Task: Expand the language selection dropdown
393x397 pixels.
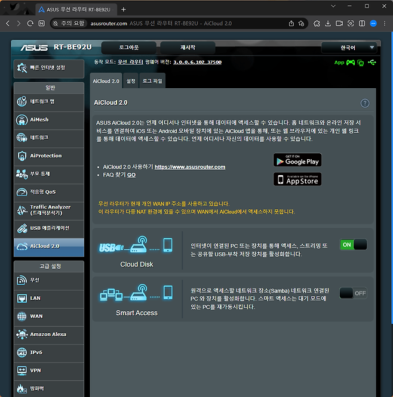Action: pyautogui.click(x=349, y=48)
